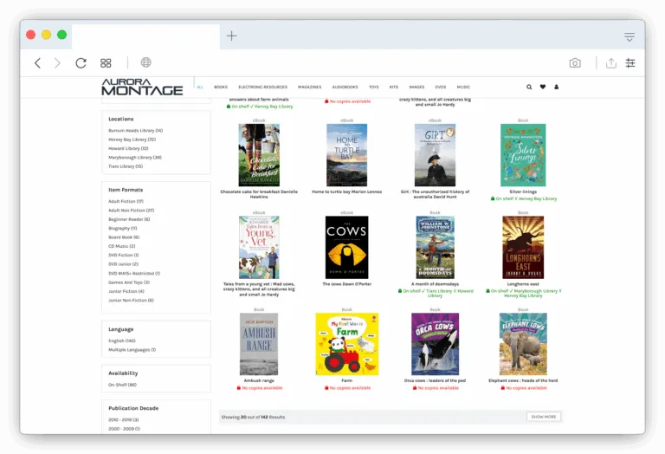Filter by English language
The width and height of the screenshot is (665, 454).
coord(122,340)
